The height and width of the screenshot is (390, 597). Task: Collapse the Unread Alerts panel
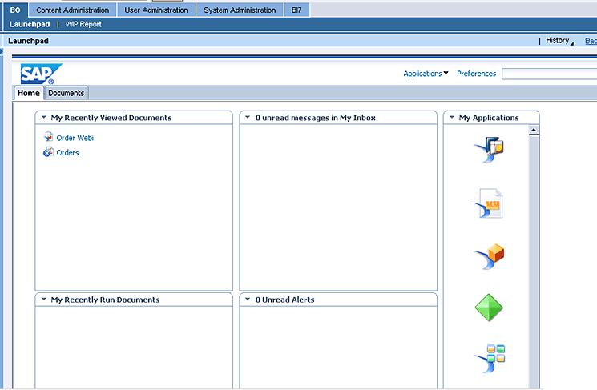click(x=248, y=300)
